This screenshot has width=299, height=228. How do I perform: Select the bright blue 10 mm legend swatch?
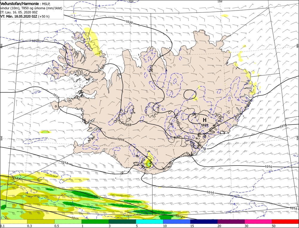click(177, 221)
